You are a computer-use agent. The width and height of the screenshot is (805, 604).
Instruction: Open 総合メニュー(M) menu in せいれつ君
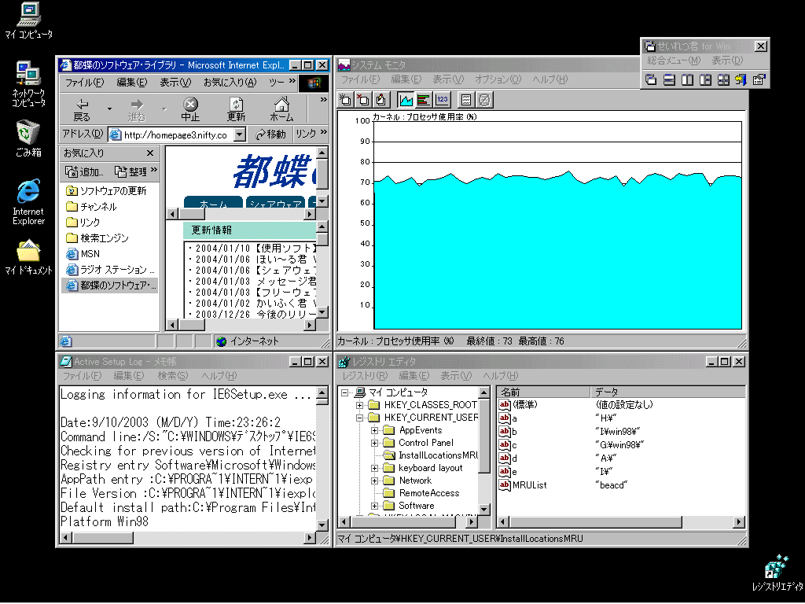[674, 61]
